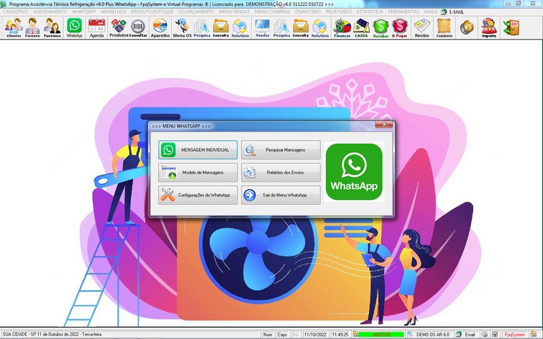Open the AGENDAMENTO menu
Viewport: 543px width, 339px height.
point(50,12)
